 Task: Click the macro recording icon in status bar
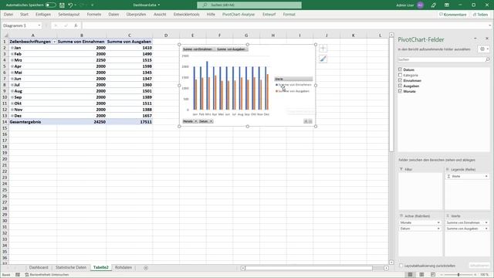[18, 275]
